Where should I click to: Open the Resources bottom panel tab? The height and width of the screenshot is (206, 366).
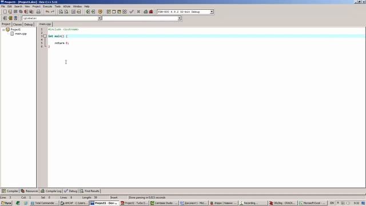[x=29, y=191]
